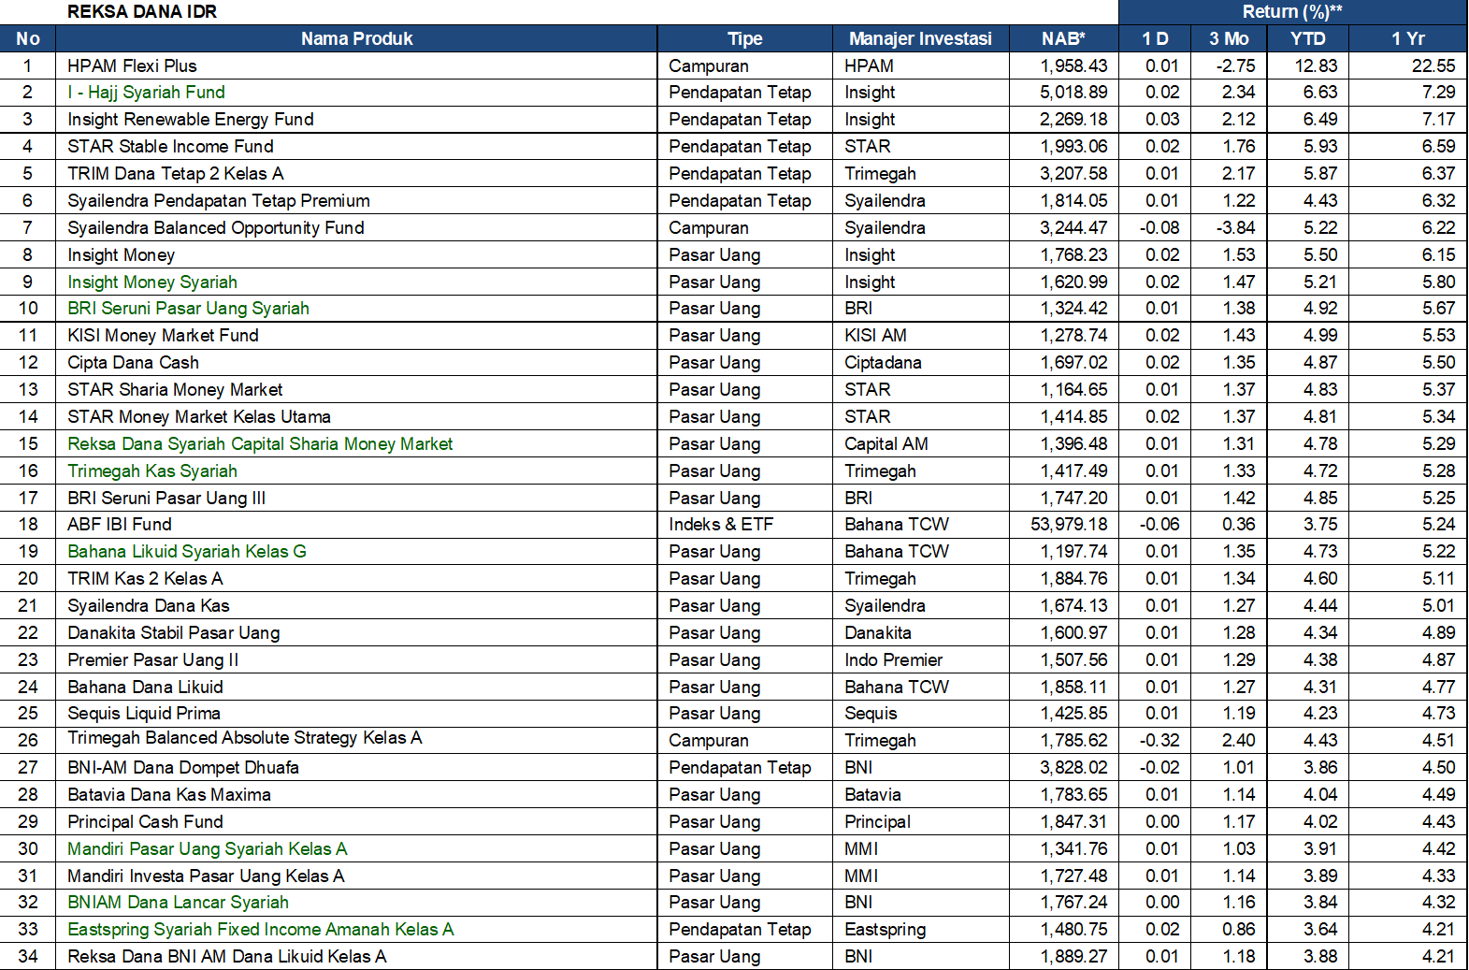Click 'TRIM Kas 2 Kelas A' product
Viewport: 1469px width, 970px height.
[145, 578]
